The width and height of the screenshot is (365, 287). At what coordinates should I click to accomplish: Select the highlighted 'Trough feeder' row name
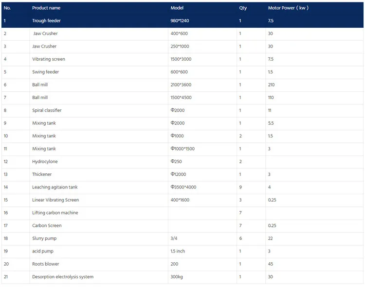(46, 21)
